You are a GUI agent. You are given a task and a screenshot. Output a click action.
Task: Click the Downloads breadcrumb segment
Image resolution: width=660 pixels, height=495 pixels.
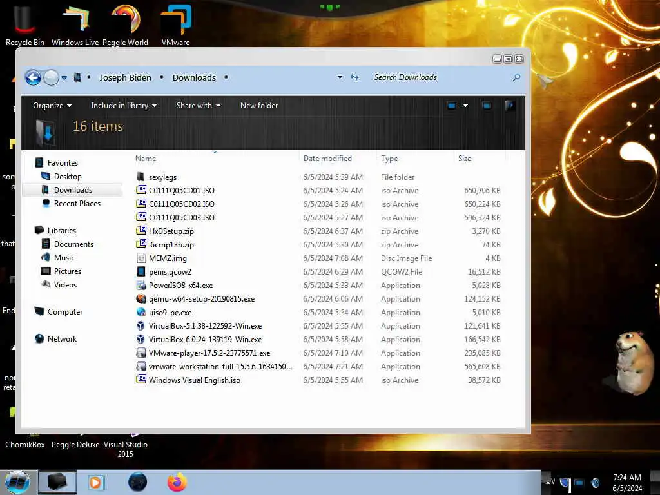(194, 77)
